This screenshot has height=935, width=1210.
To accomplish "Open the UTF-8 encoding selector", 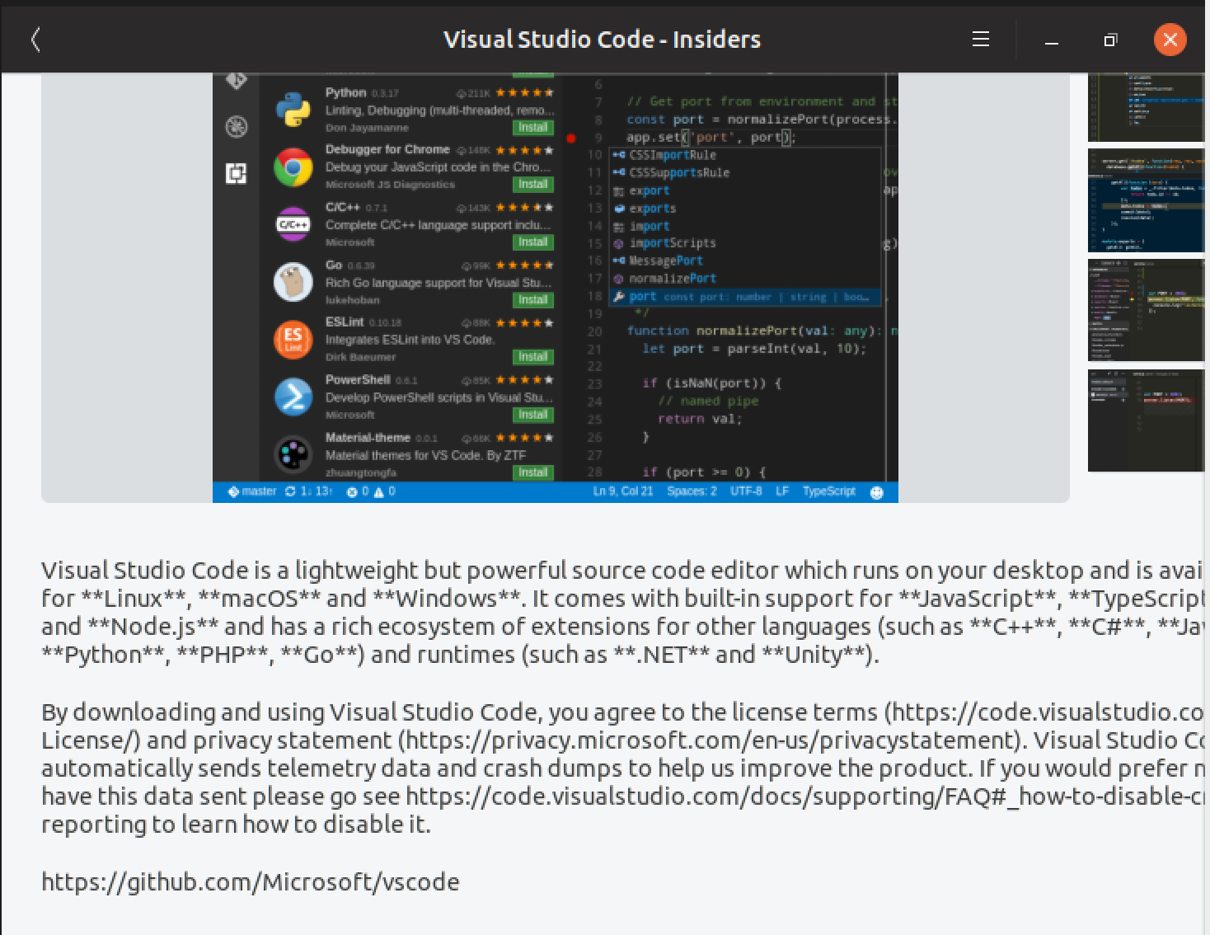I will (x=745, y=491).
